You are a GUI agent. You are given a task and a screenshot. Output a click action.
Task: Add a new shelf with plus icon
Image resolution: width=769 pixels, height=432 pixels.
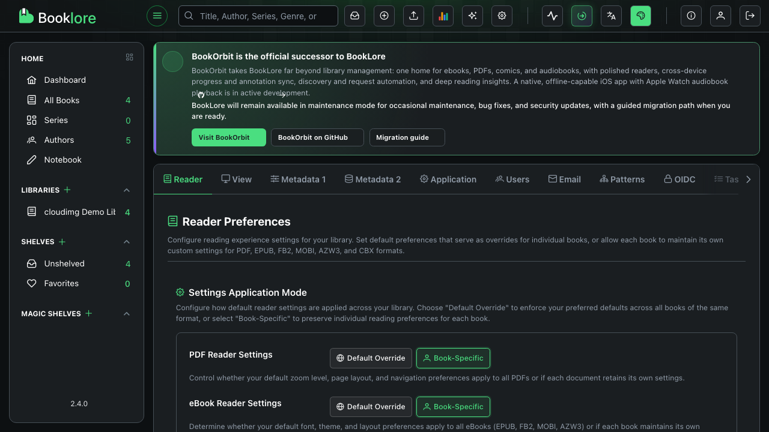pyautogui.click(x=62, y=241)
